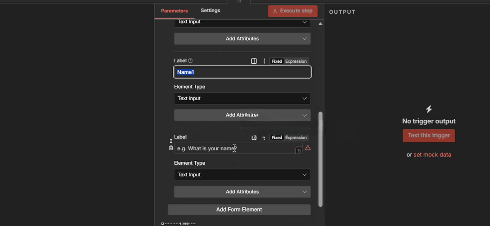The image size is (490, 226).
Task: Click focus panel icon above Name1 field
Action: pos(254,61)
